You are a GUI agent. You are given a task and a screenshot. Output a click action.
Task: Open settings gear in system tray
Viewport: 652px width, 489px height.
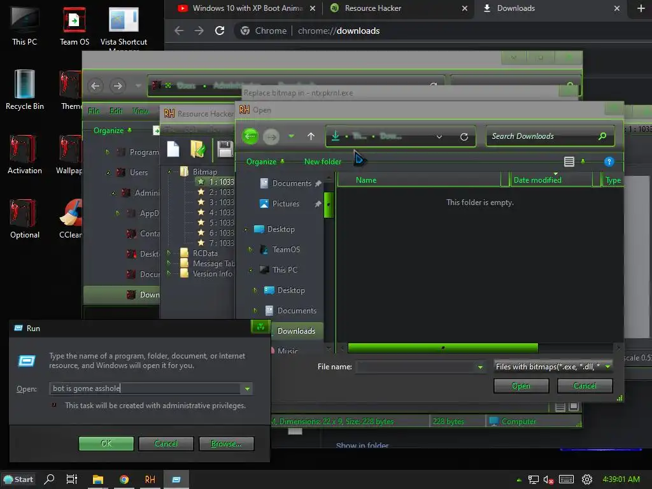586,479
